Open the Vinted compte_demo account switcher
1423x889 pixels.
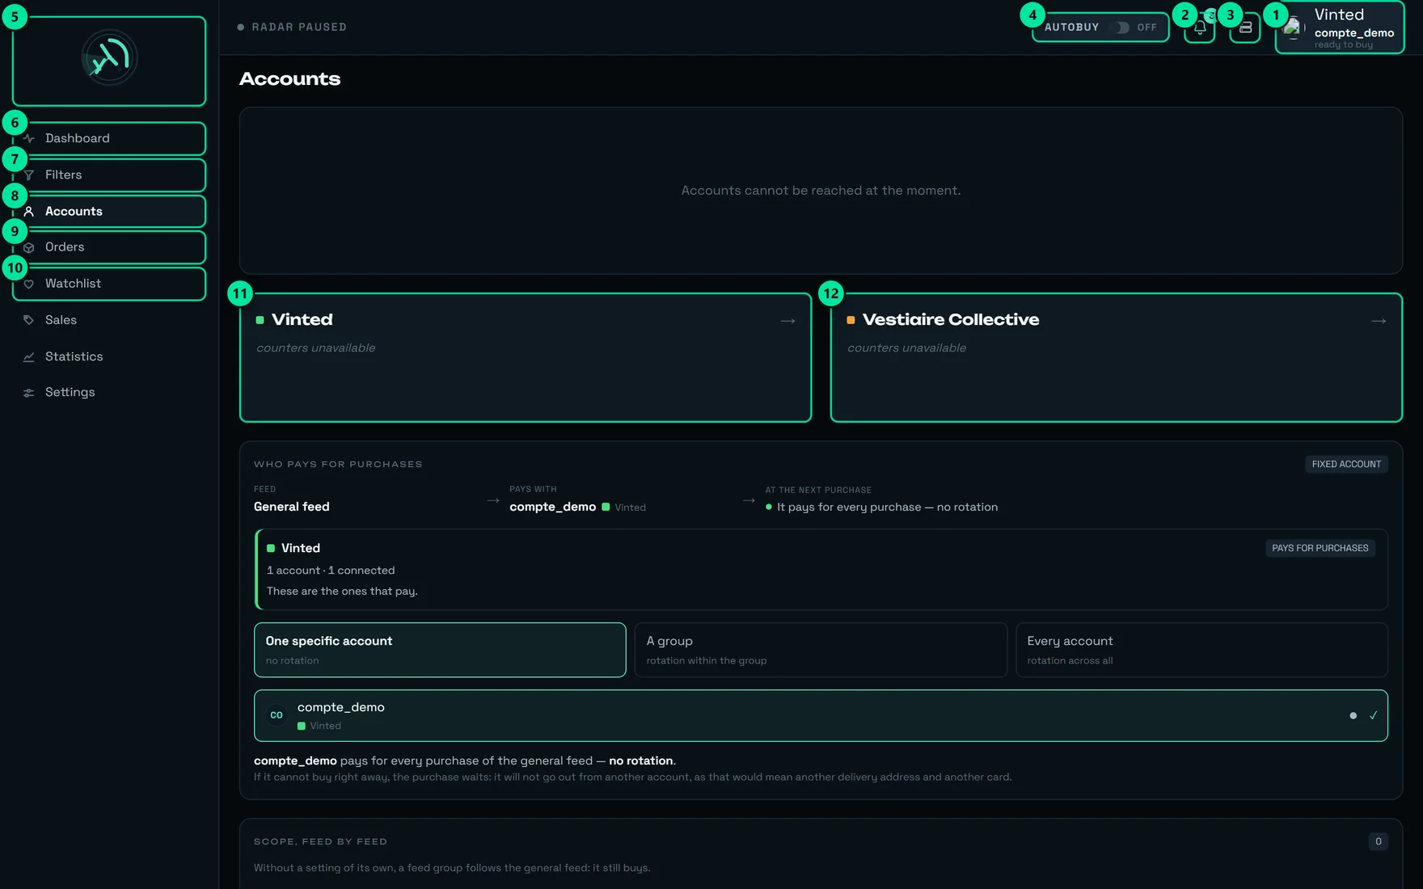tap(1340, 28)
